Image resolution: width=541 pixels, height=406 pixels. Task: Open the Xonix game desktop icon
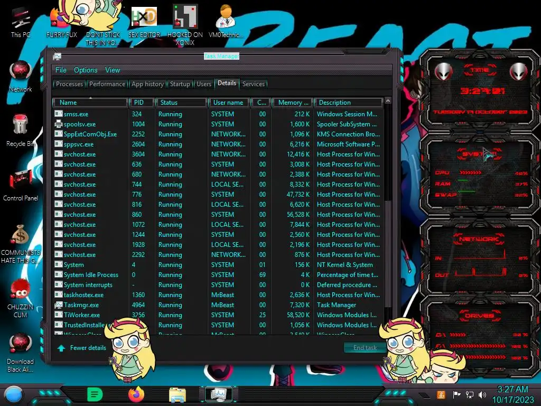185,25
